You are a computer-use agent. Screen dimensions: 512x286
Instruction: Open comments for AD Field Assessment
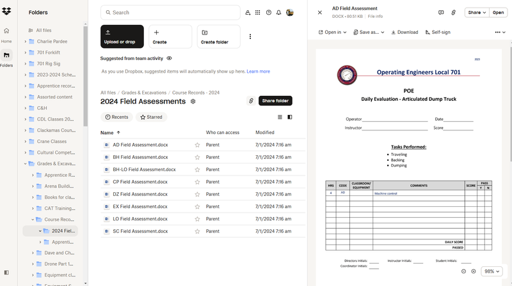pos(441,12)
